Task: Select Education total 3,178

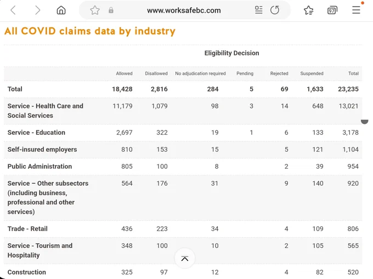Action: [351, 132]
